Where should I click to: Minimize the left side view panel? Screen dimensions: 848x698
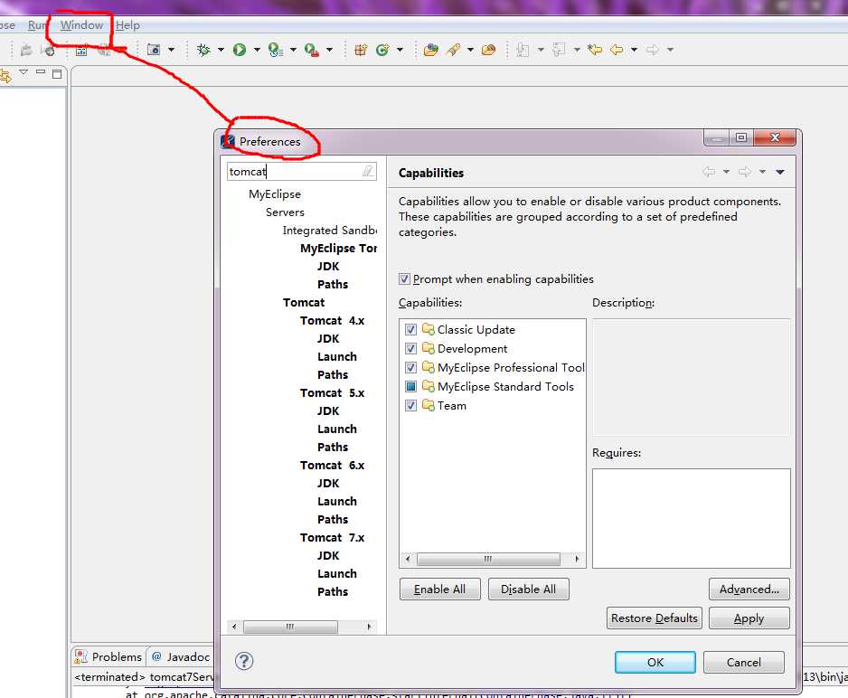(41, 72)
